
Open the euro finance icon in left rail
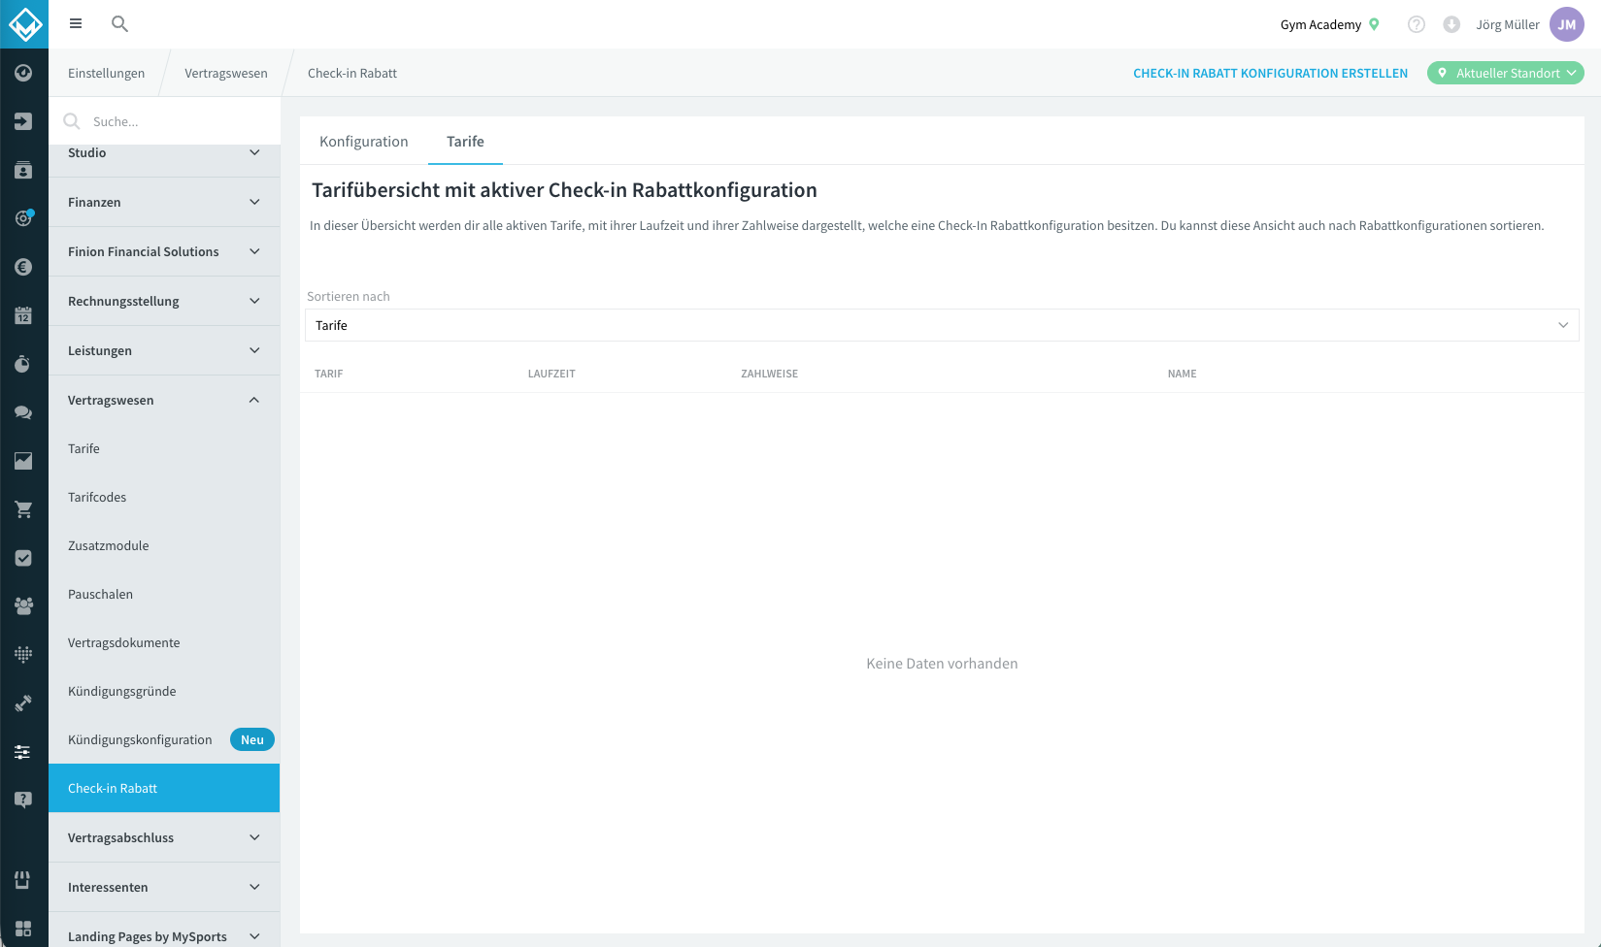coord(23,267)
